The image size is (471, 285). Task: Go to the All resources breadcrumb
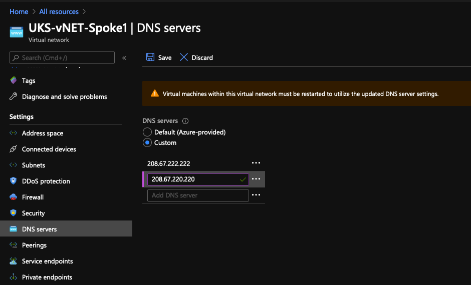pyautogui.click(x=59, y=11)
